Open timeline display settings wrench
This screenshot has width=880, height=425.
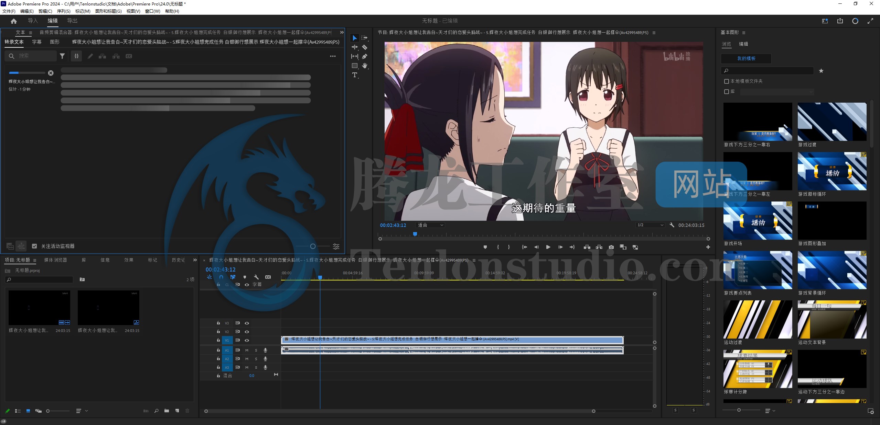click(256, 277)
